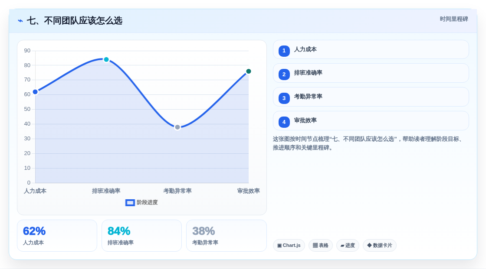
Task: Click the lightning icon beside the section title
Action: [x=20, y=21]
